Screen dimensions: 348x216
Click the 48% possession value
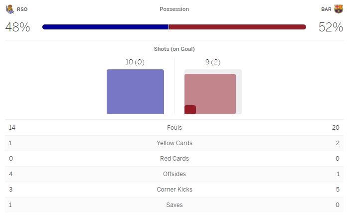(17, 27)
